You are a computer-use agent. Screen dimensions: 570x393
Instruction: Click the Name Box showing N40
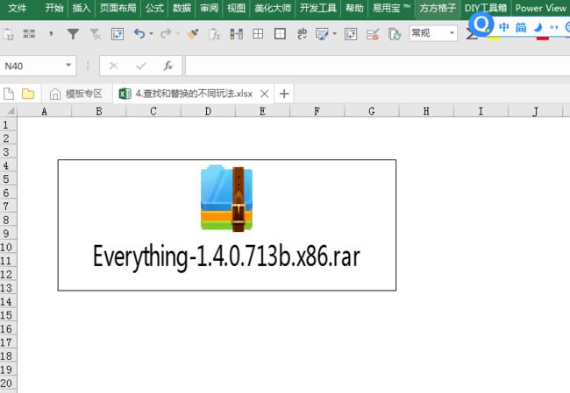pos(32,66)
